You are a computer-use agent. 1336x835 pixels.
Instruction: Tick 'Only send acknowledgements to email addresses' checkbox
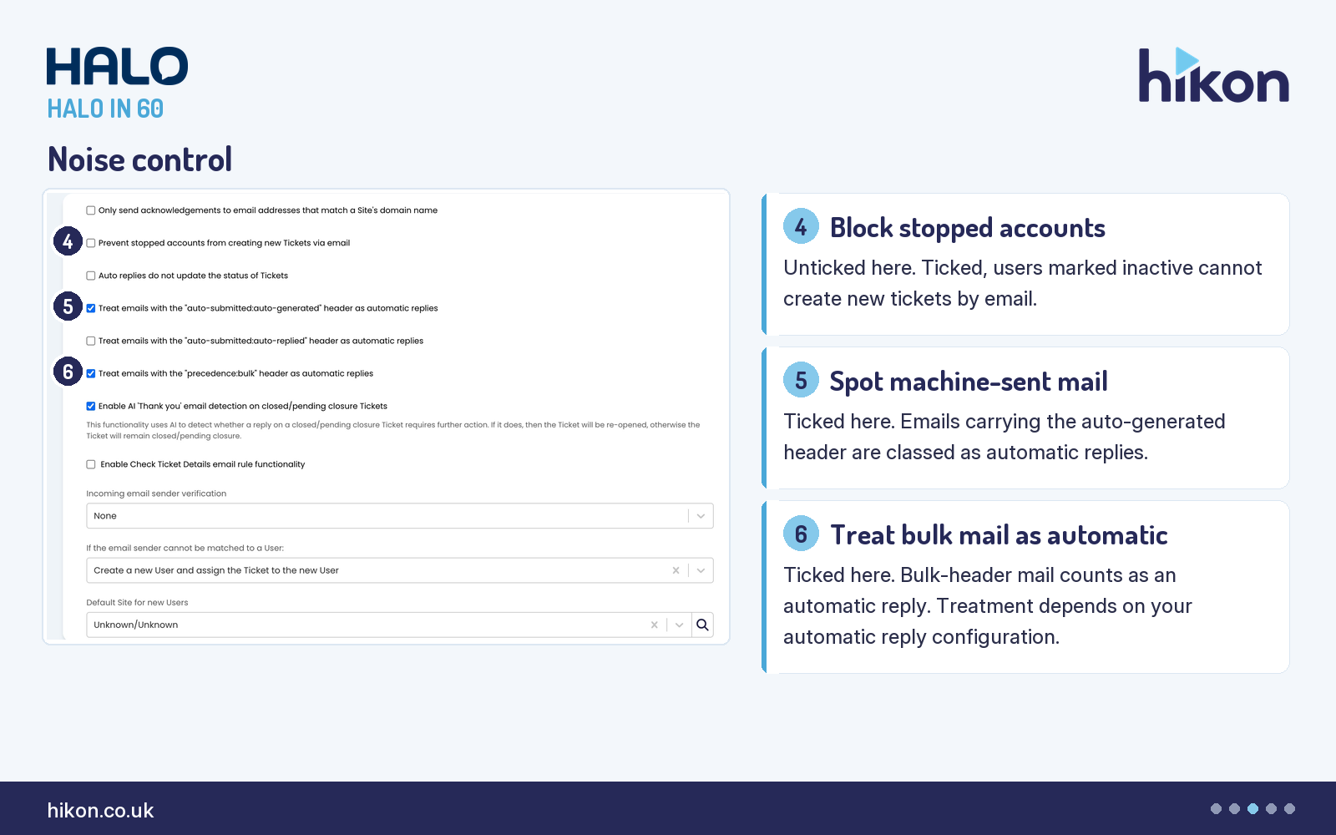[x=91, y=210]
